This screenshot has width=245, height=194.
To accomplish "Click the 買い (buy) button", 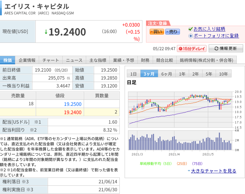I will [x=157, y=32].
